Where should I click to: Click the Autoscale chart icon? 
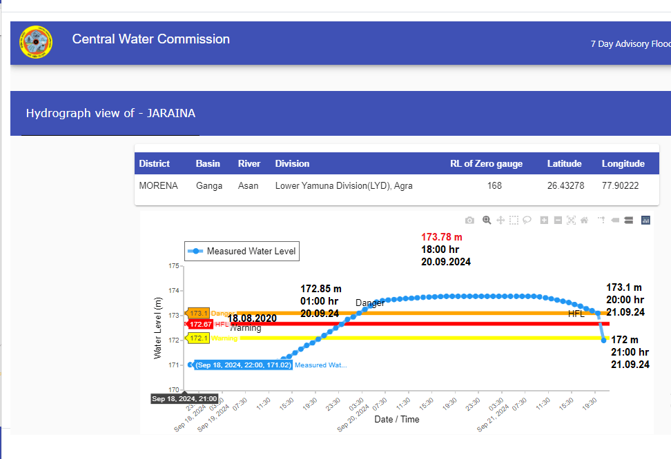pyautogui.click(x=571, y=221)
